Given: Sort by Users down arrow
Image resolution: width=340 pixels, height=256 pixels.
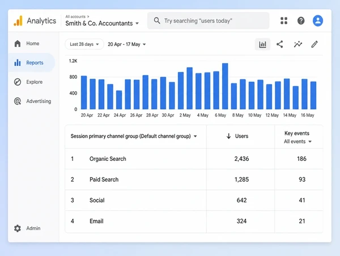Looking at the screenshot, I should click(228, 136).
